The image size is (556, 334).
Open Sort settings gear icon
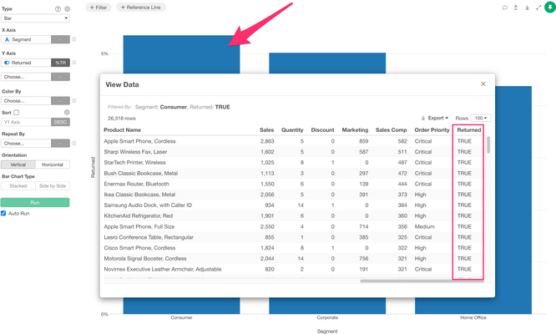point(67,113)
